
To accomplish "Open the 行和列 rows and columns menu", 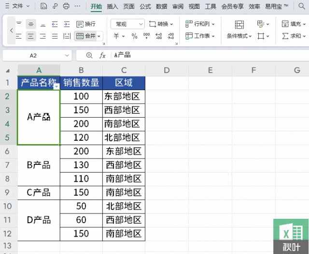I will 200,24.
